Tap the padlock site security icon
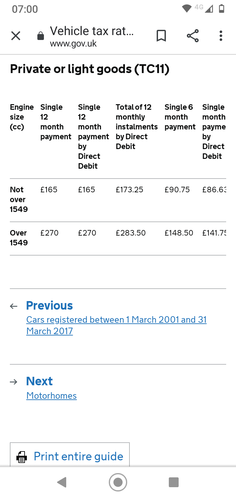The image size is (236, 498). pos(41,36)
